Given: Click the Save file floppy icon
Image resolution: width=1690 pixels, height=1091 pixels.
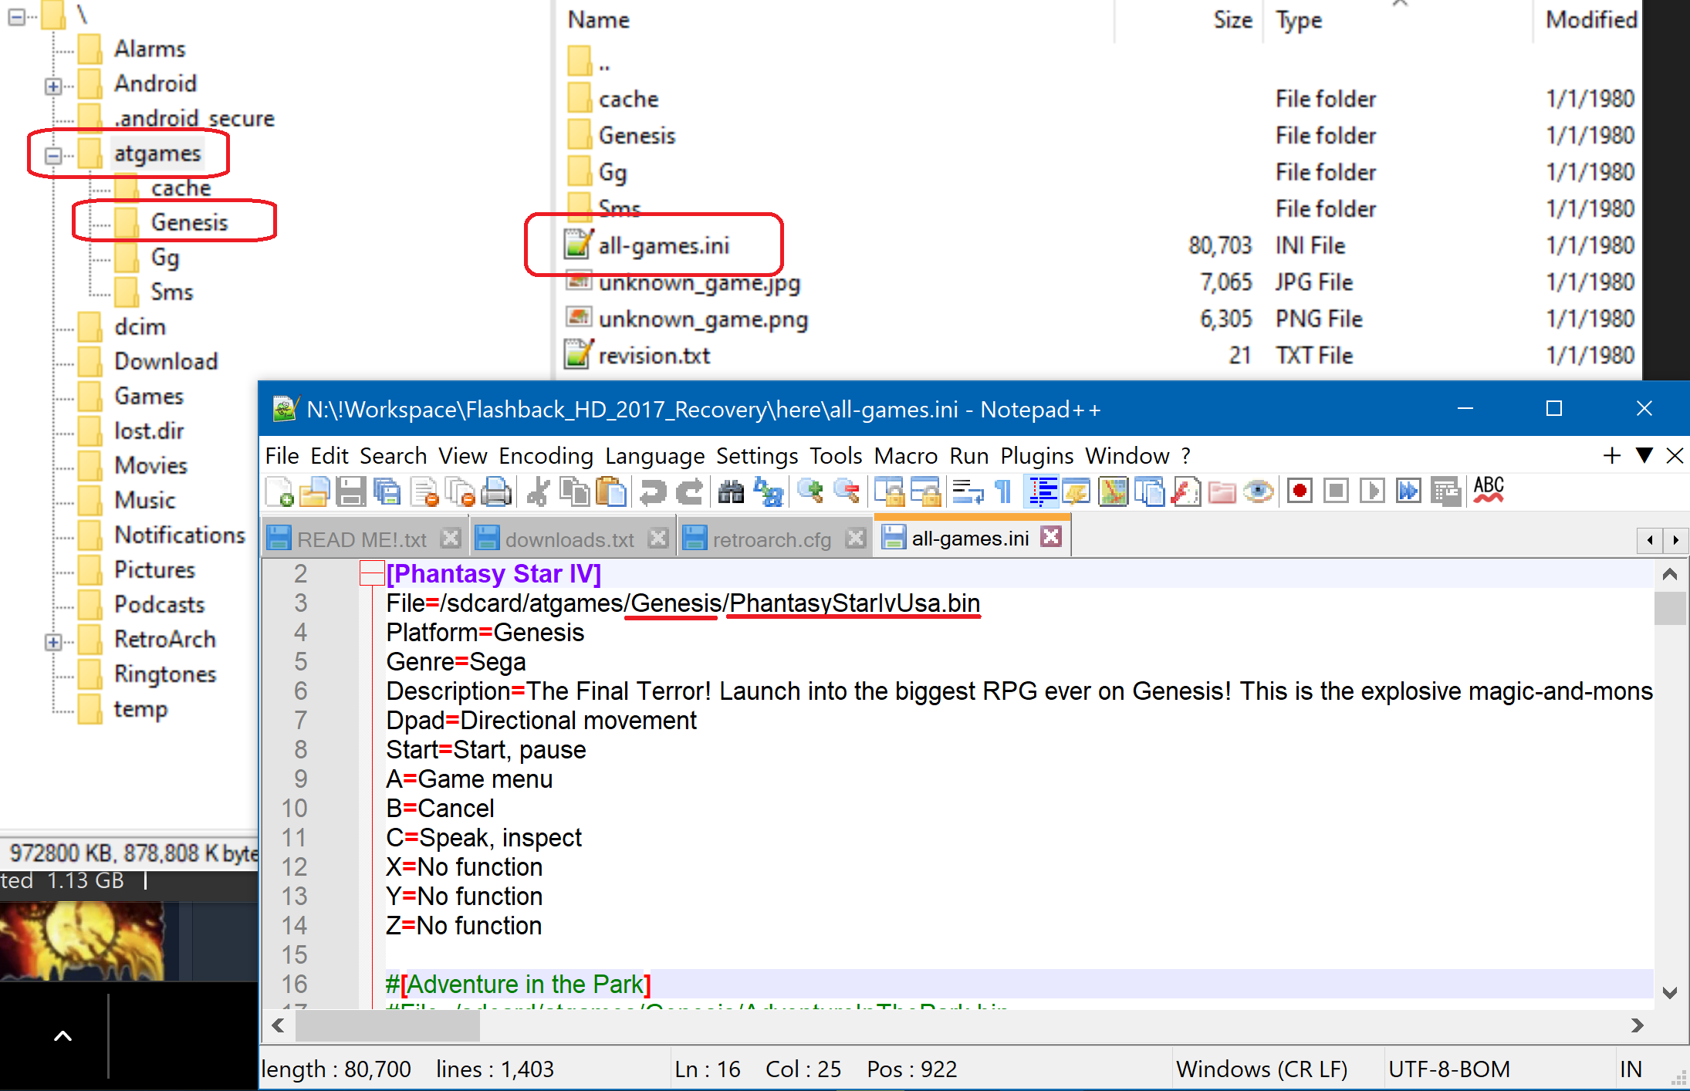Looking at the screenshot, I should 351,491.
